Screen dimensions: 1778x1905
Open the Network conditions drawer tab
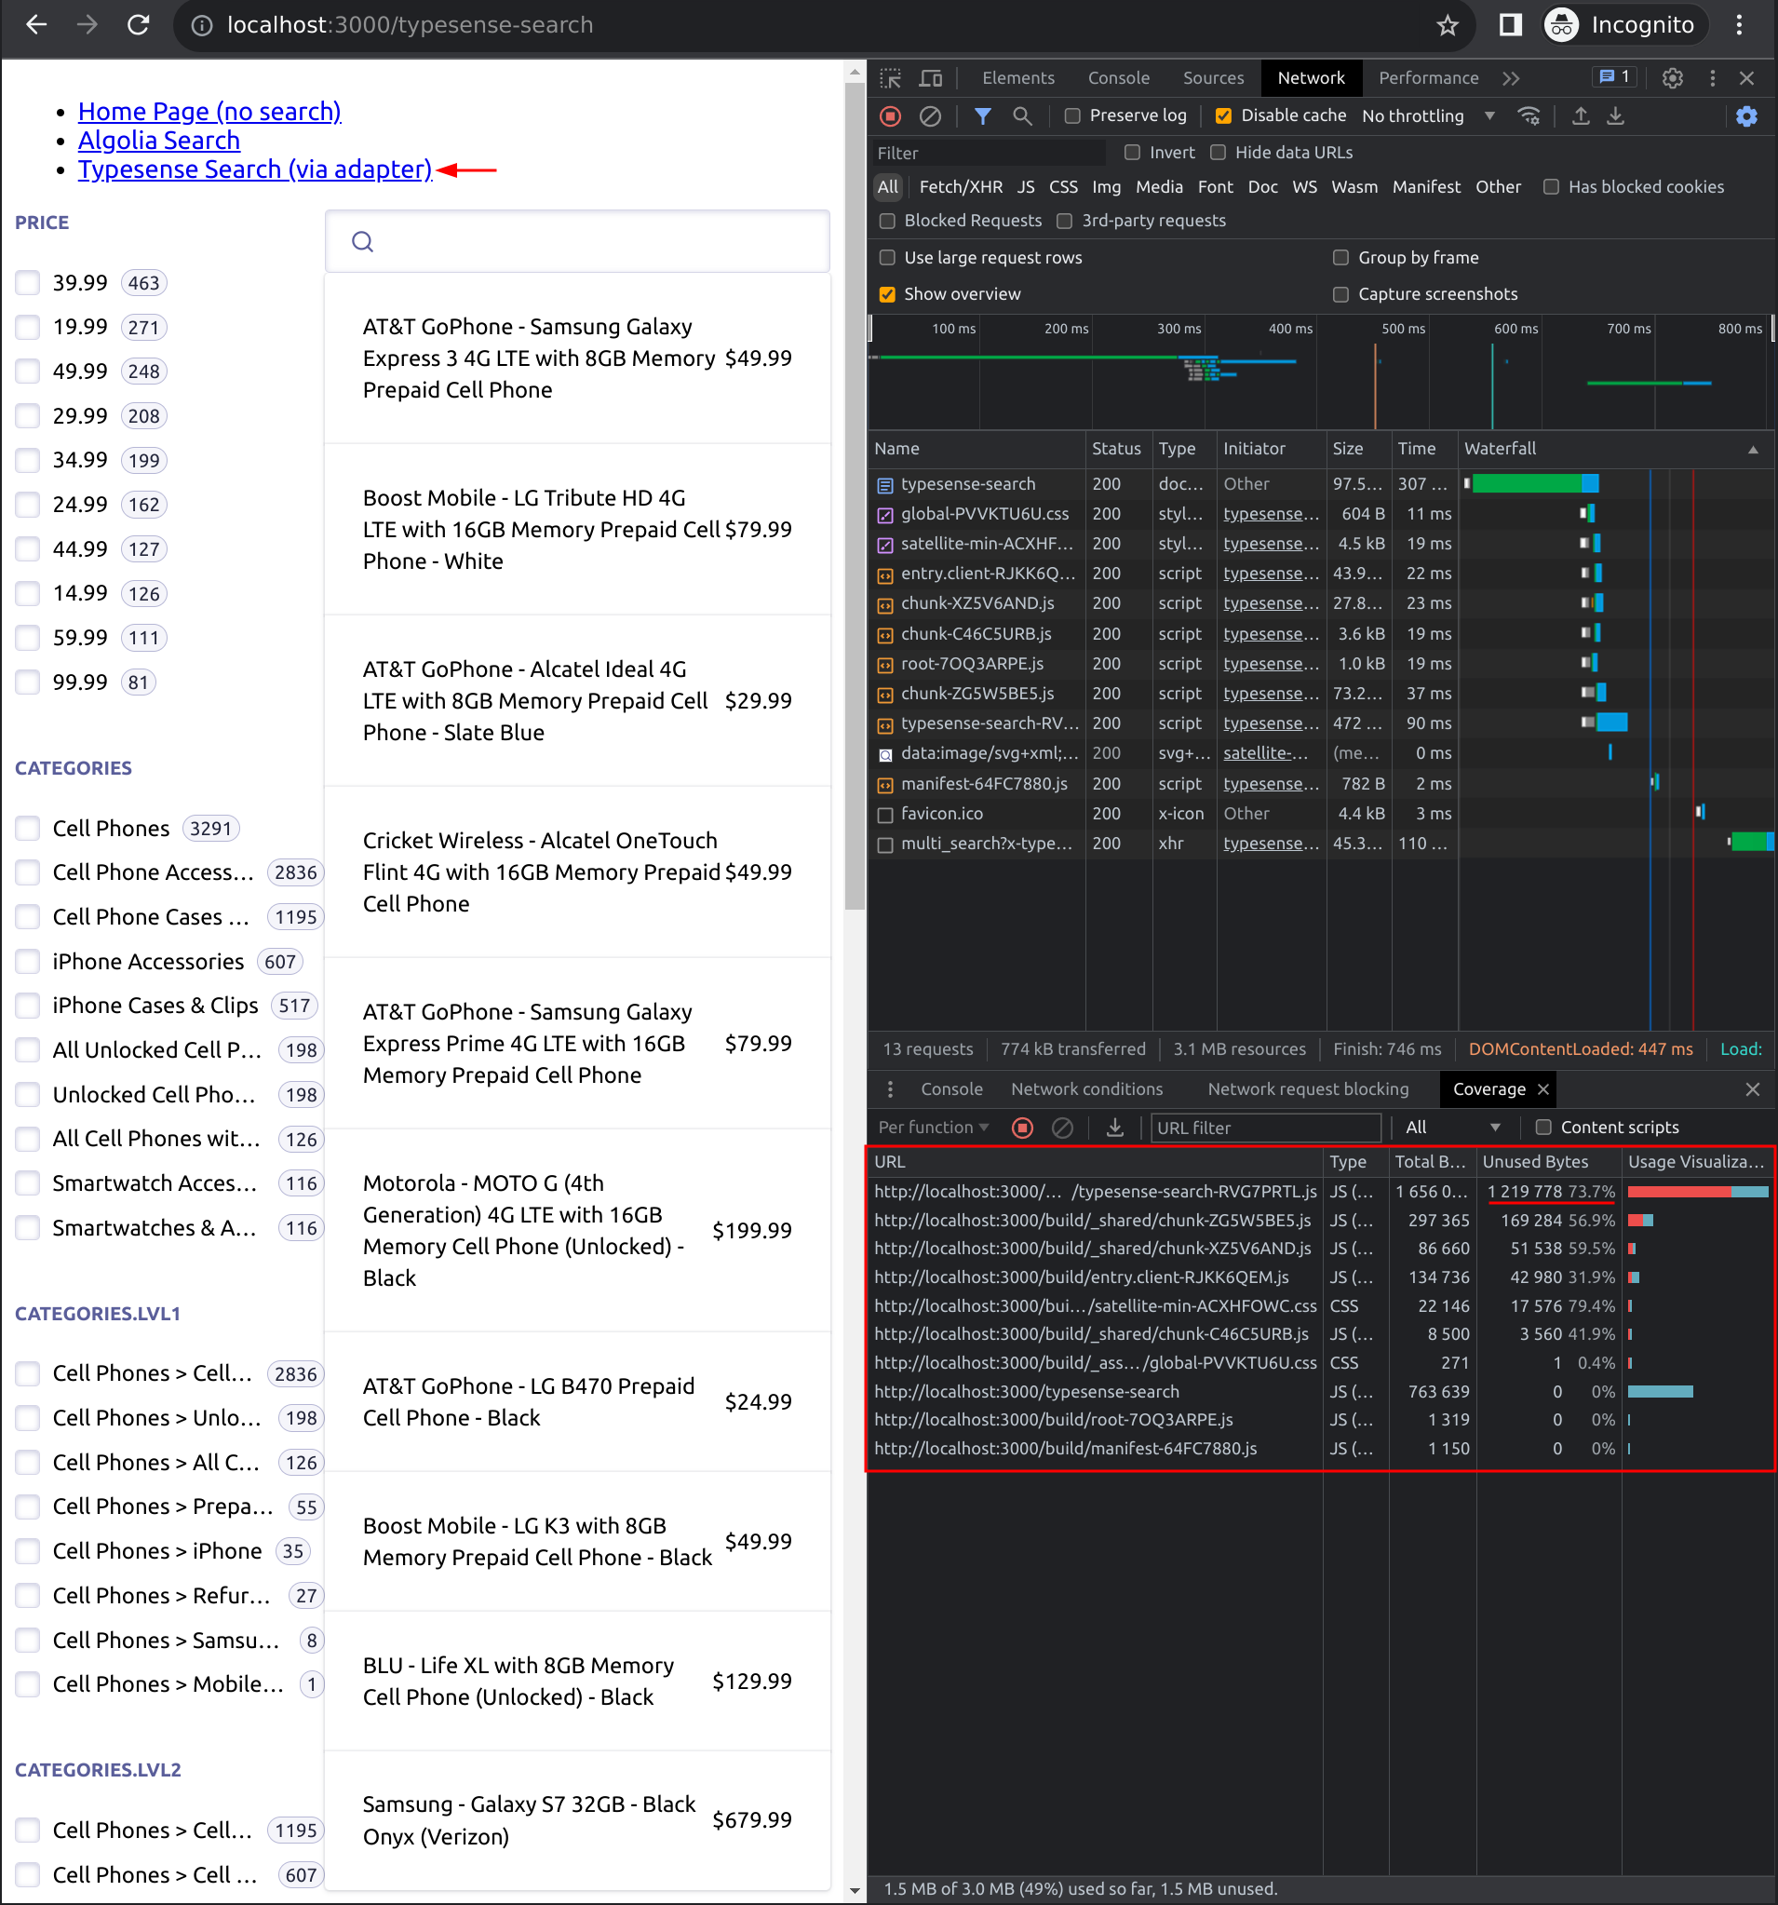point(1086,1089)
